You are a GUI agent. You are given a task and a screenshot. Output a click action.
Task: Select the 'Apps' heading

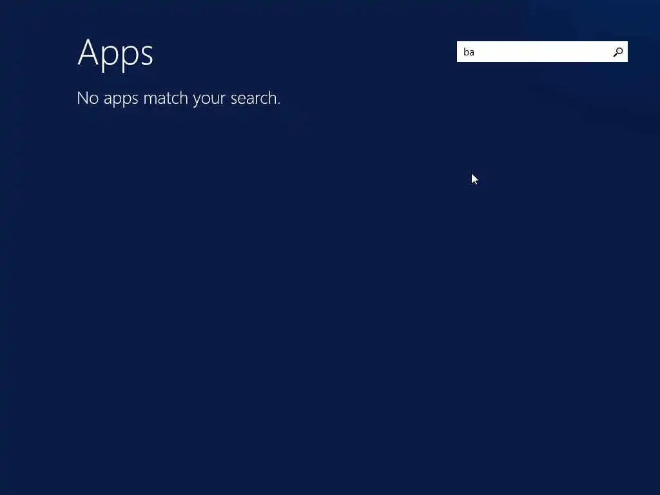coord(115,53)
